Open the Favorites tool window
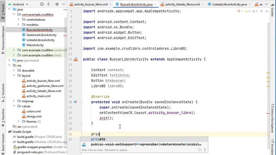Viewport: 276px width, 155px height. tap(3, 118)
